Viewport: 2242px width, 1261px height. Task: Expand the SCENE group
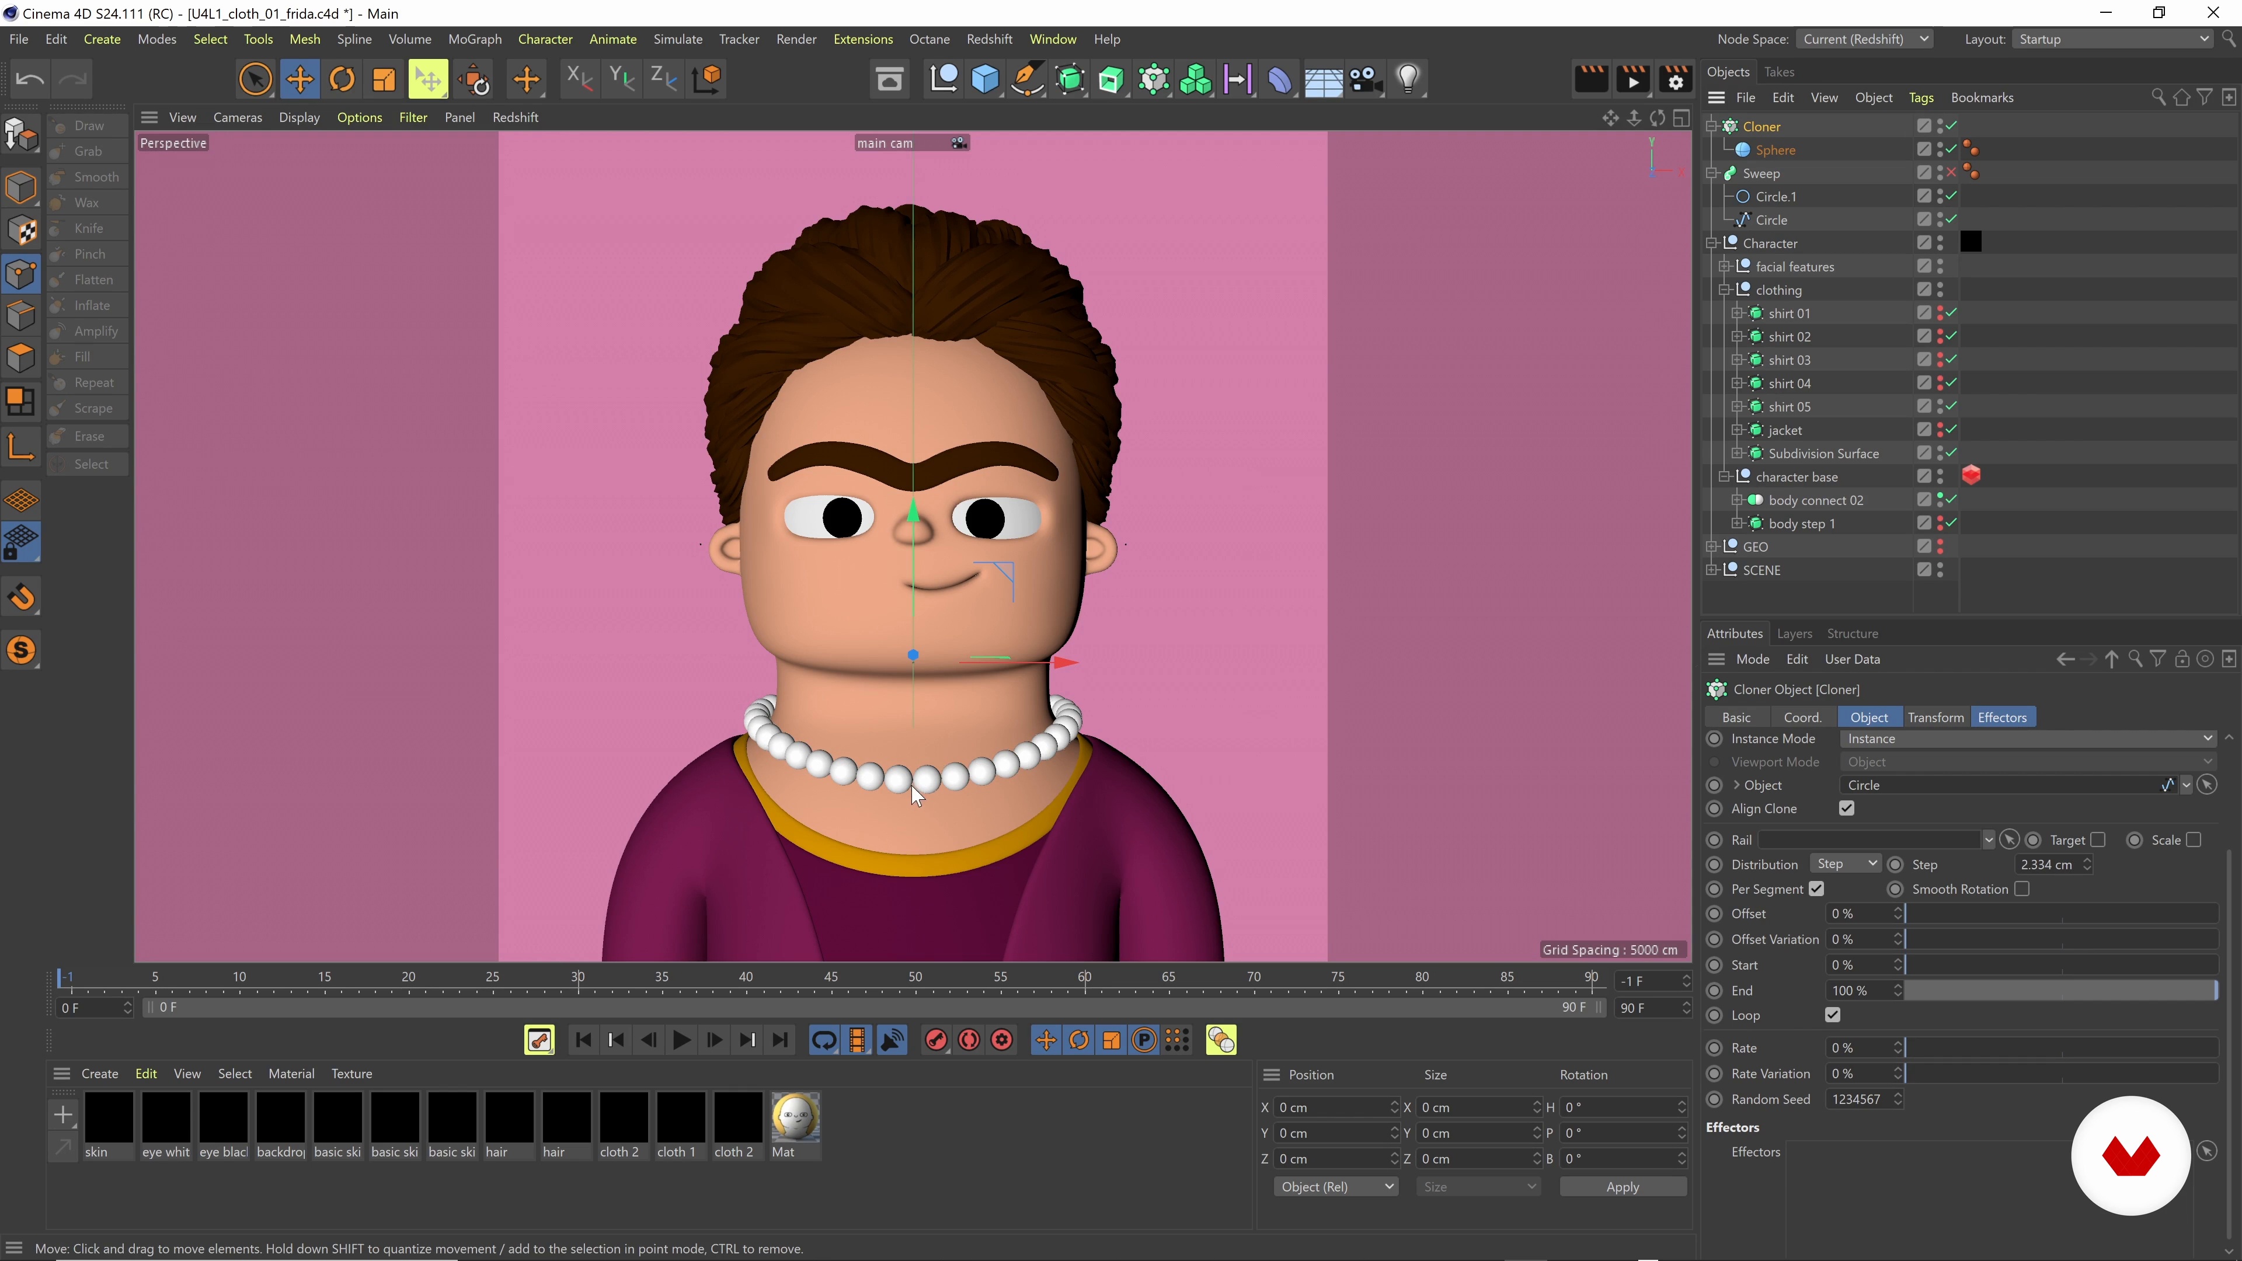(x=1711, y=570)
